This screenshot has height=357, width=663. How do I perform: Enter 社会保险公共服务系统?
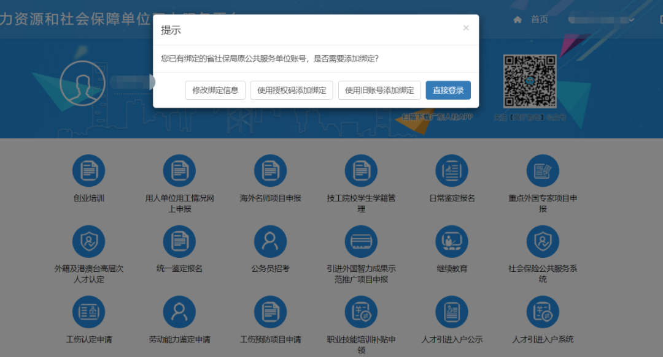click(x=543, y=241)
